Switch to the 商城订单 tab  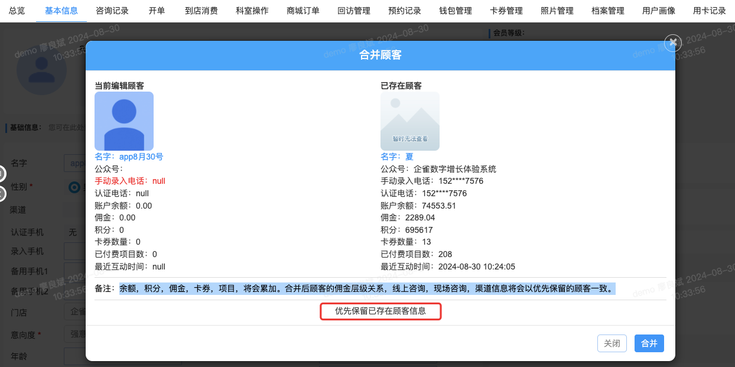tap(303, 11)
